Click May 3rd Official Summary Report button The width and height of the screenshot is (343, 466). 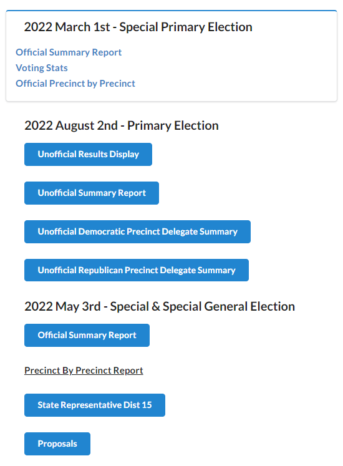(87, 335)
